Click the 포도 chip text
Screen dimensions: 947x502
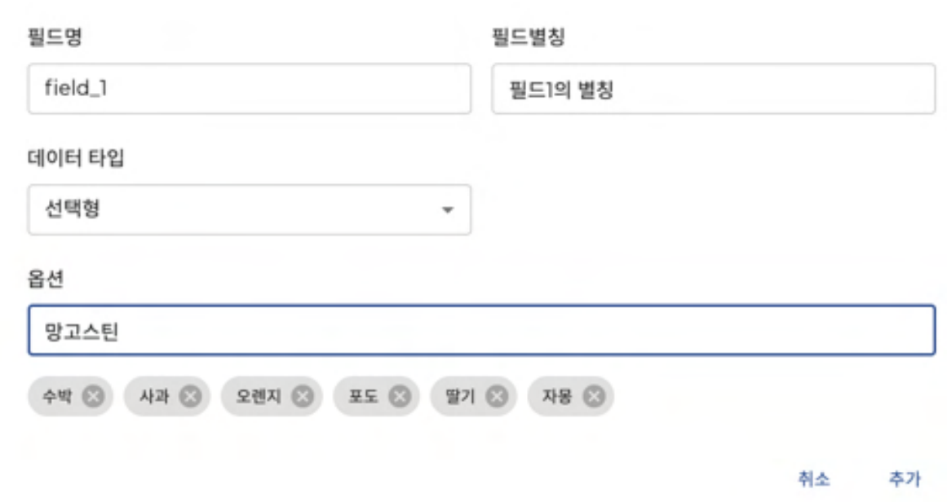coord(363,397)
